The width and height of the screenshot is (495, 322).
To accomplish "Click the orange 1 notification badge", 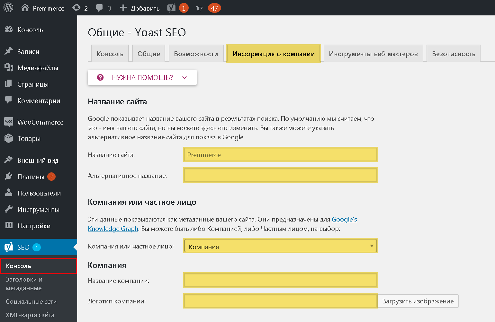I will (x=184, y=8).
